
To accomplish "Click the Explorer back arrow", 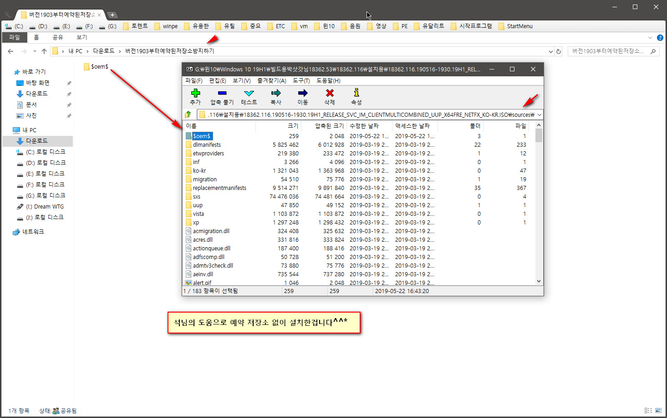I will [10, 51].
